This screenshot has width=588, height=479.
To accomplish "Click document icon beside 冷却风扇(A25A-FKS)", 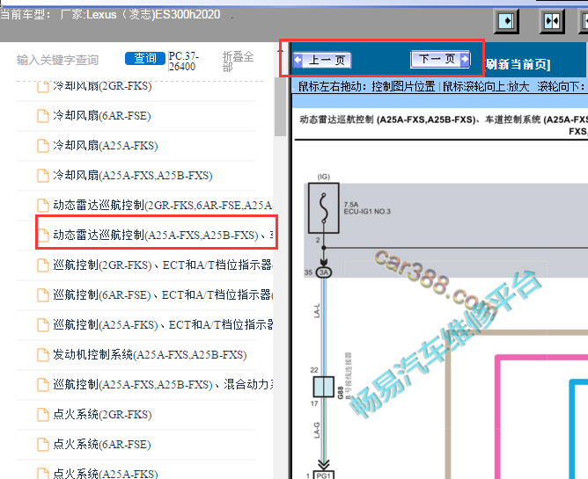I will (43, 145).
